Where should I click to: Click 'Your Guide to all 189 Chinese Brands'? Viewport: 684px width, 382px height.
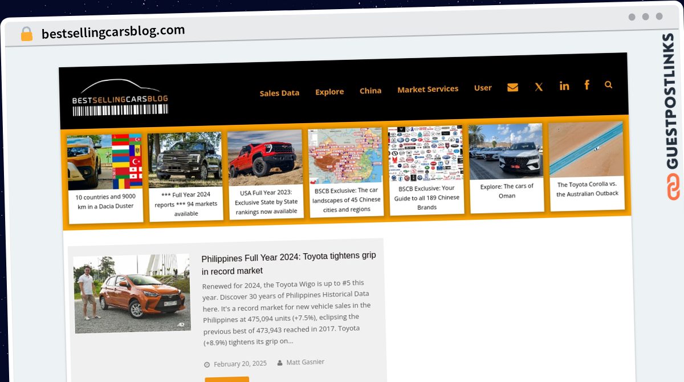click(427, 197)
